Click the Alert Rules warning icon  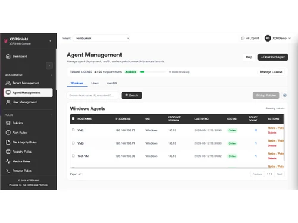point(8,133)
